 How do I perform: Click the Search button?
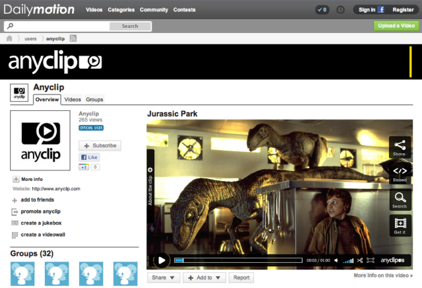coord(130,26)
